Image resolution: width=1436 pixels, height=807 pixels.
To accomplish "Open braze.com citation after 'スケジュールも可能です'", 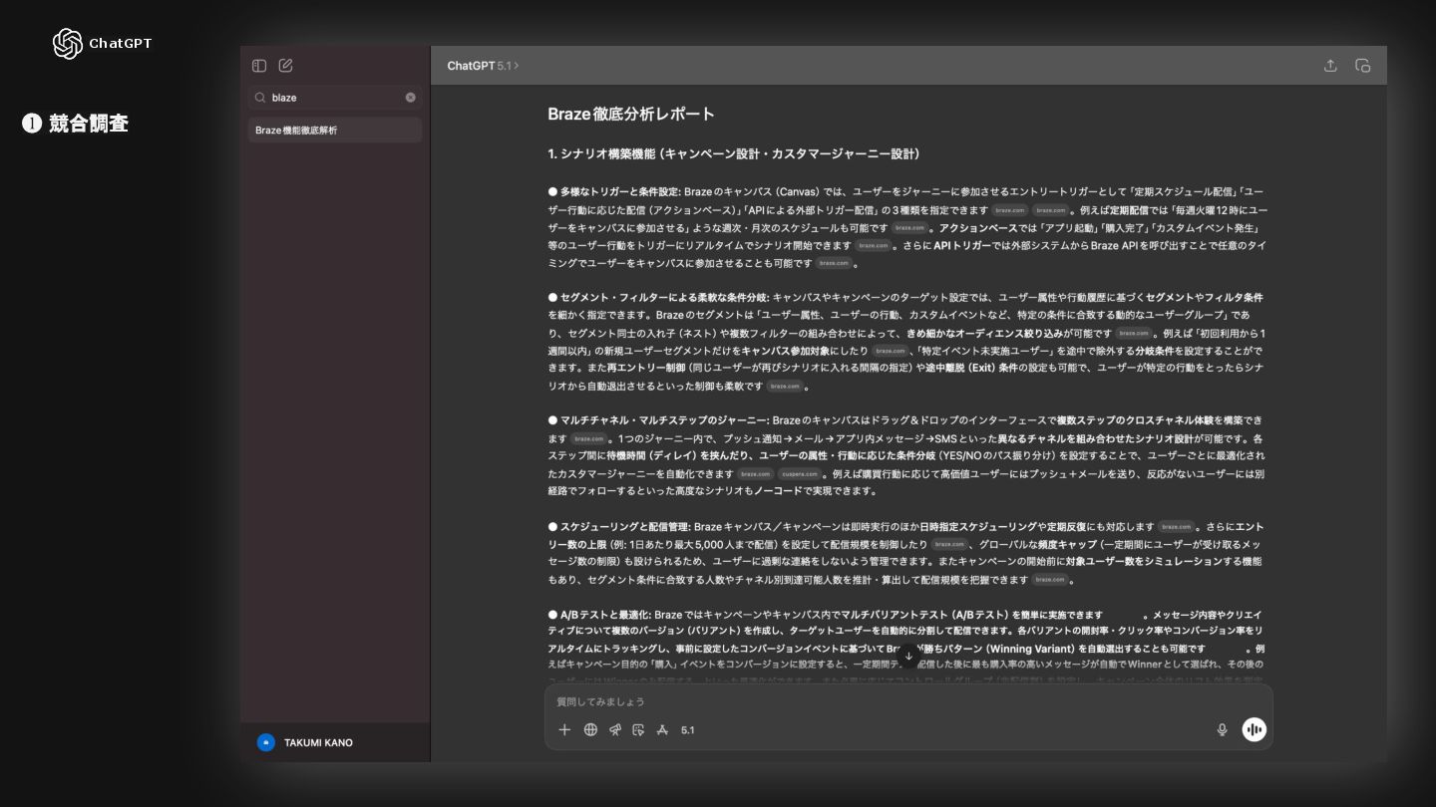I will (910, 228).
